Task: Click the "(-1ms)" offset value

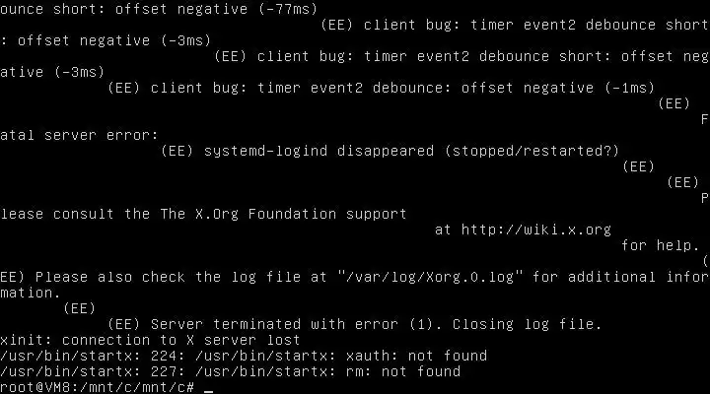Action: point(630,88)
